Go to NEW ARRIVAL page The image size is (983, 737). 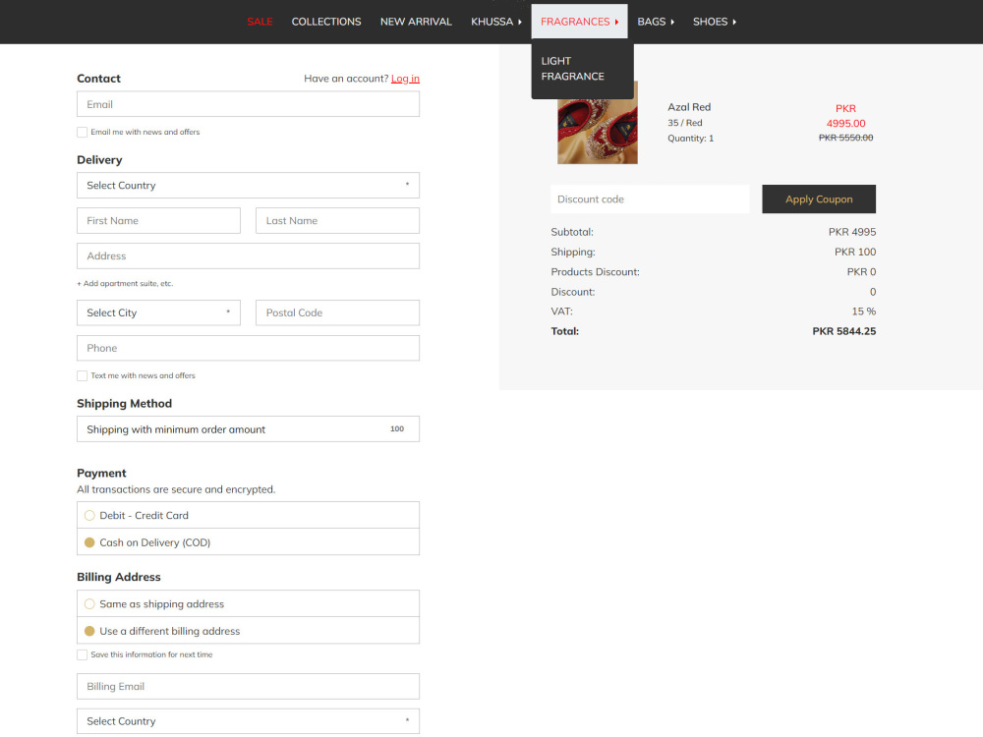pos(416,22)
